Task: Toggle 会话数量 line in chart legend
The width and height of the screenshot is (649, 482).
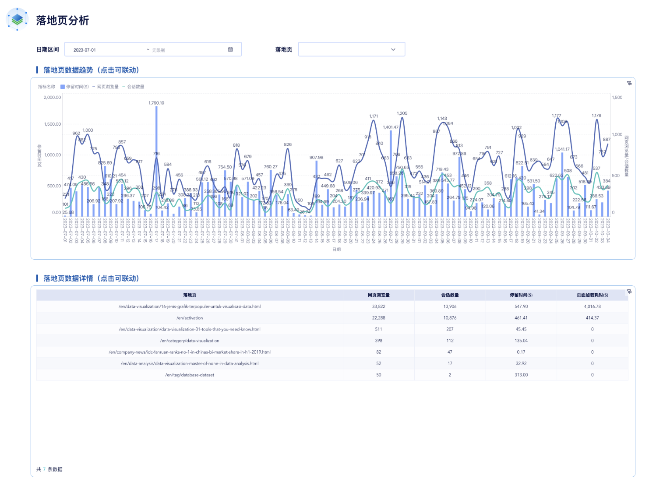Action: 134,87
